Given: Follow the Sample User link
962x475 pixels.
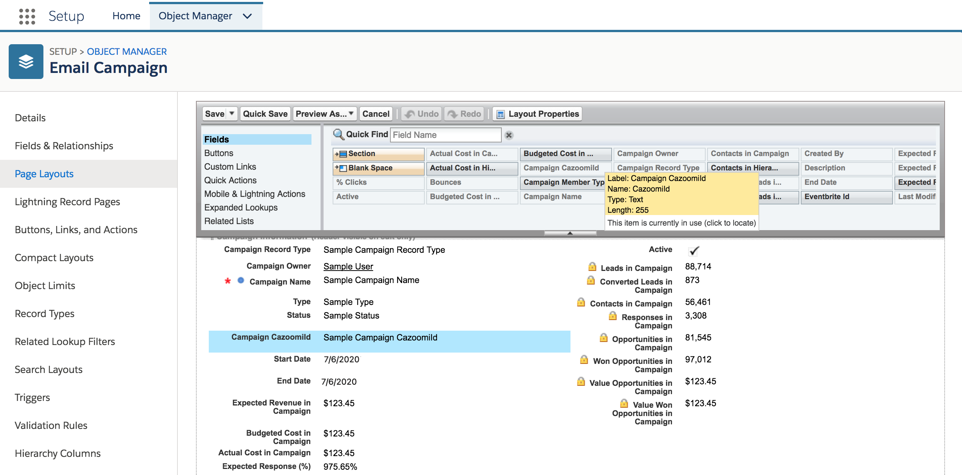Looking at the screenshot, I should (x=348, y=266).
